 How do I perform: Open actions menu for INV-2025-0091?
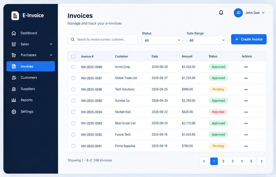(x=246, y=146)
